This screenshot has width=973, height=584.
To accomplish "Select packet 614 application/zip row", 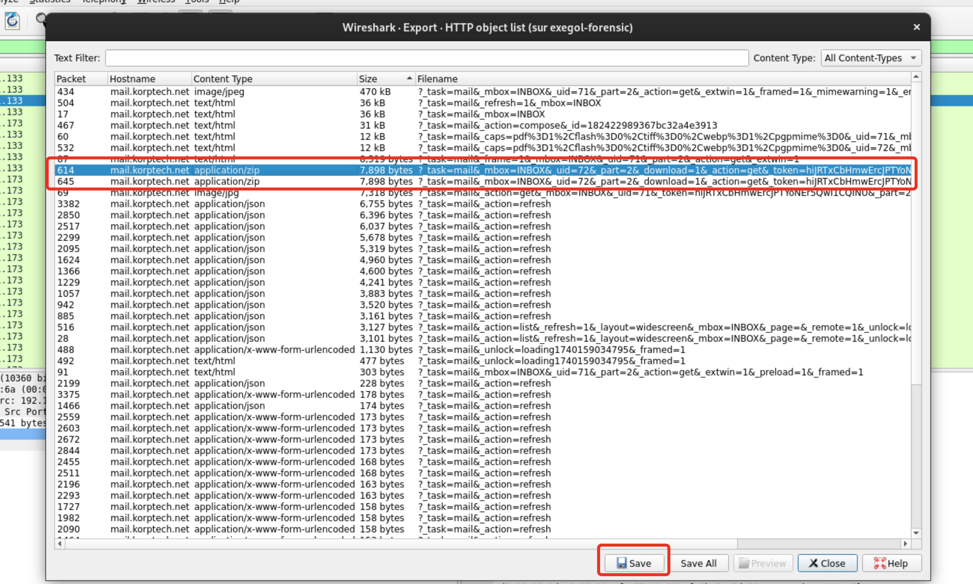I will click(x=483, y=170).
